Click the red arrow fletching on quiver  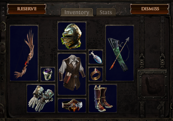(112, 66)
